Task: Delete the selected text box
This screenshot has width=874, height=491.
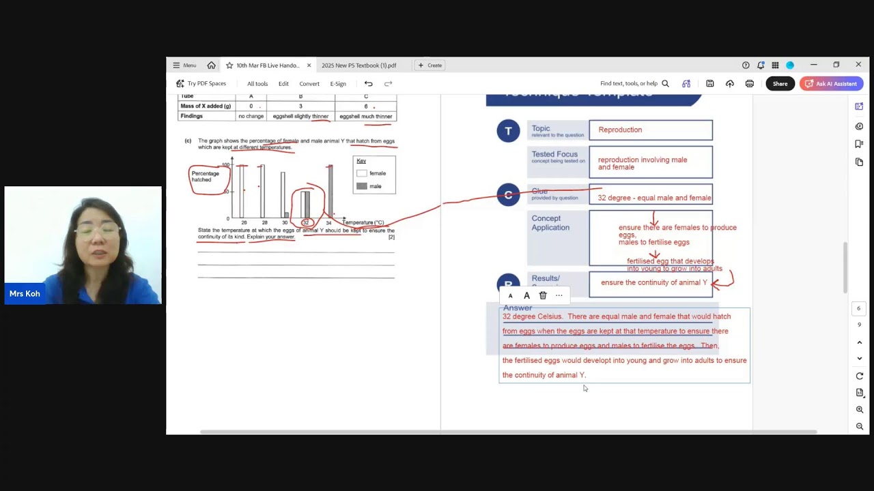Action: pos(543,295)
